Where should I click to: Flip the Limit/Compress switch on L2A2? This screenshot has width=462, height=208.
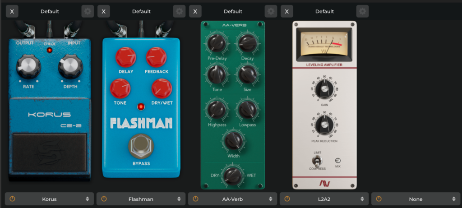click(317, 161)
